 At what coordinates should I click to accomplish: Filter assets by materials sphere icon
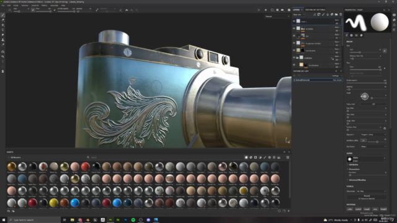pyautogui.click(x=246, y=157)
